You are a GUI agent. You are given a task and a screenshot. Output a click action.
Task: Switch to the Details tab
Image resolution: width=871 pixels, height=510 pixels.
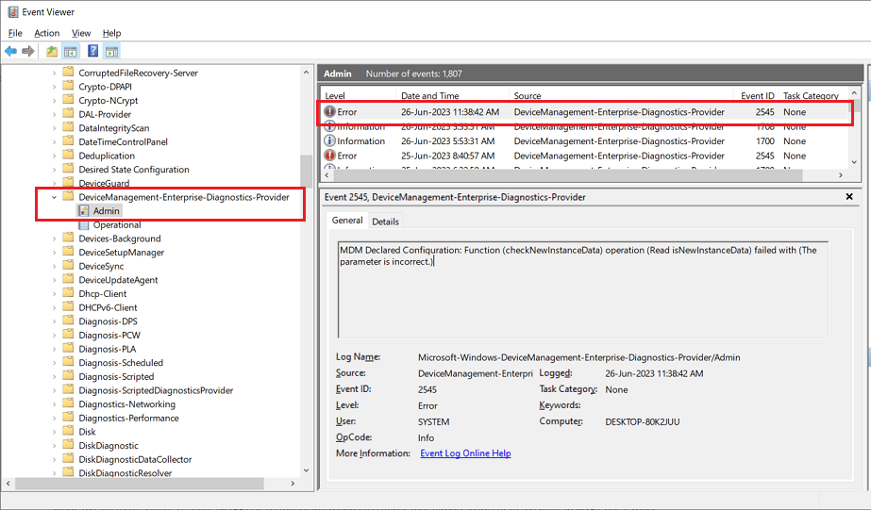tap(385, 222)
